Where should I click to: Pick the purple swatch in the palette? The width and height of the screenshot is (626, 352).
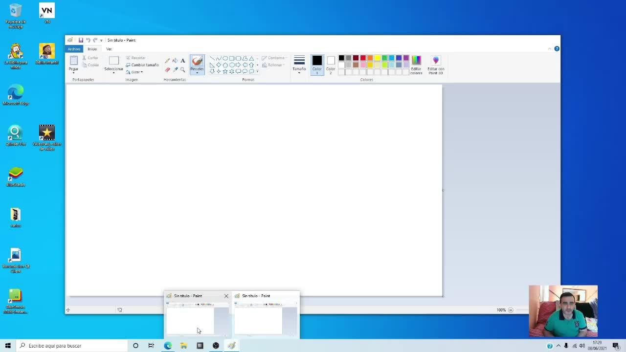point(406,58)
